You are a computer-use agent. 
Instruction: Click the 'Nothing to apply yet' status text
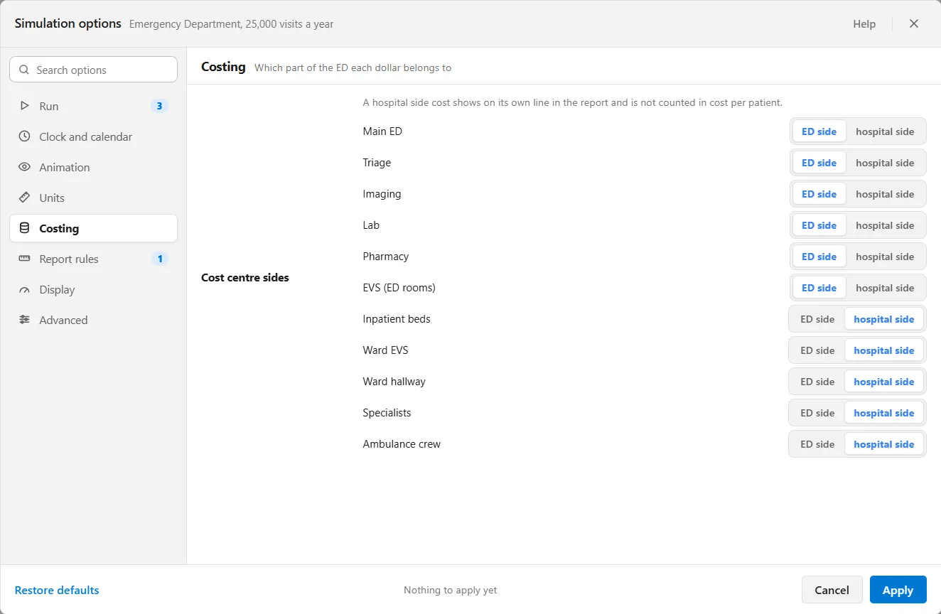coord(451,590)
